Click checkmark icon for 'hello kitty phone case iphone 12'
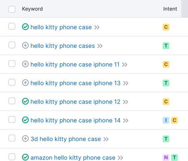This screenshot has height=161, width=188. [x=25, y=101]
